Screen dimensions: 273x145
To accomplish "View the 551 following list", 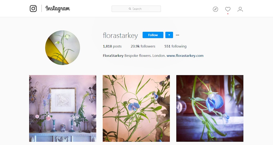I will (175, 46).
